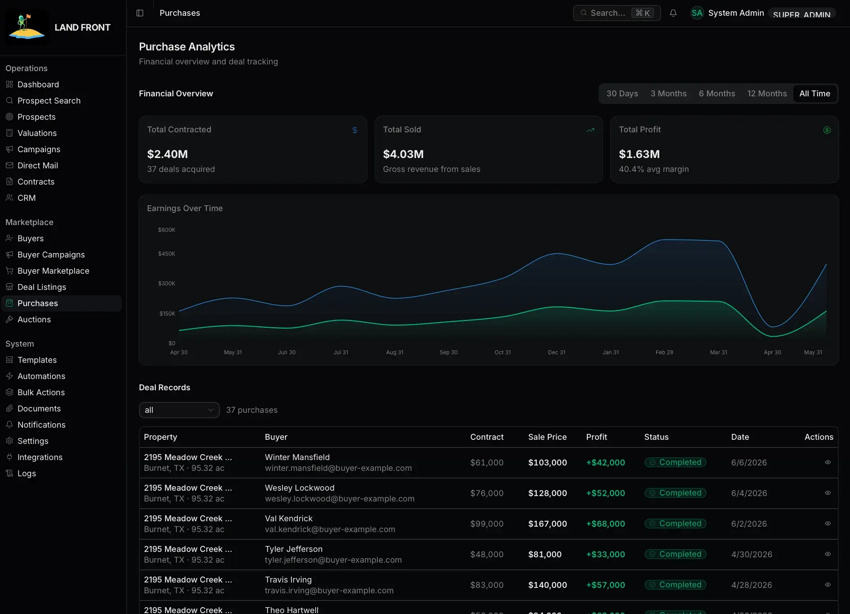Open Buyers page
The width and height of the screenshot is (850, 614).
point(62,239)
